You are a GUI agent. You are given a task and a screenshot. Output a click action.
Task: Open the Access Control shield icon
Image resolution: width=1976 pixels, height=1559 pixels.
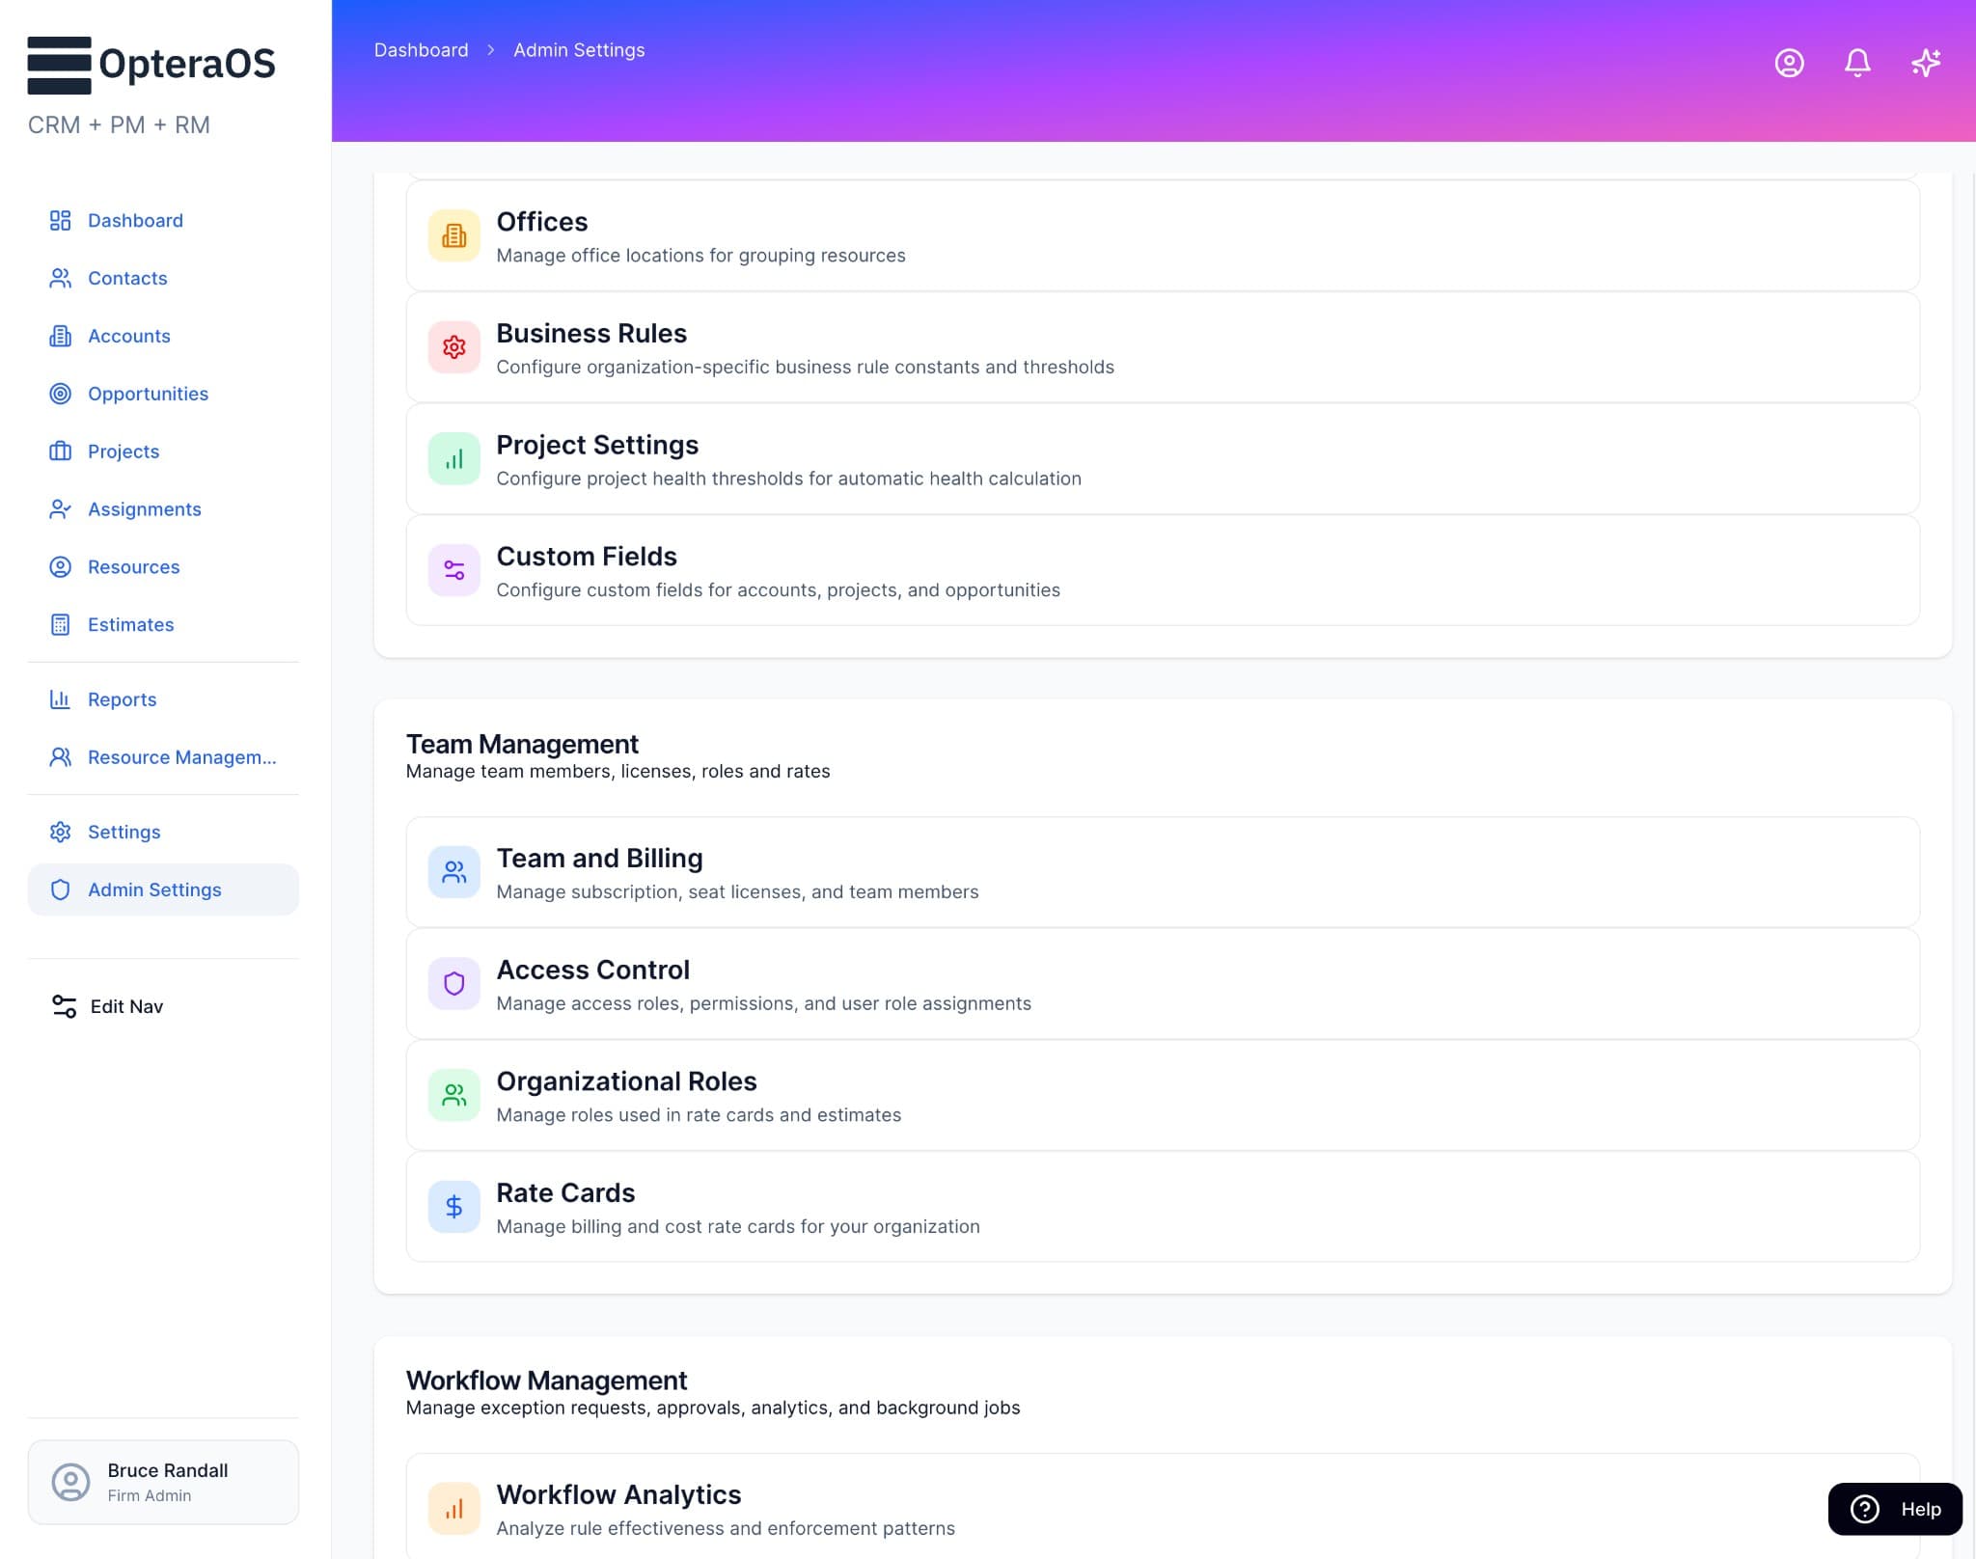point(453,983)
